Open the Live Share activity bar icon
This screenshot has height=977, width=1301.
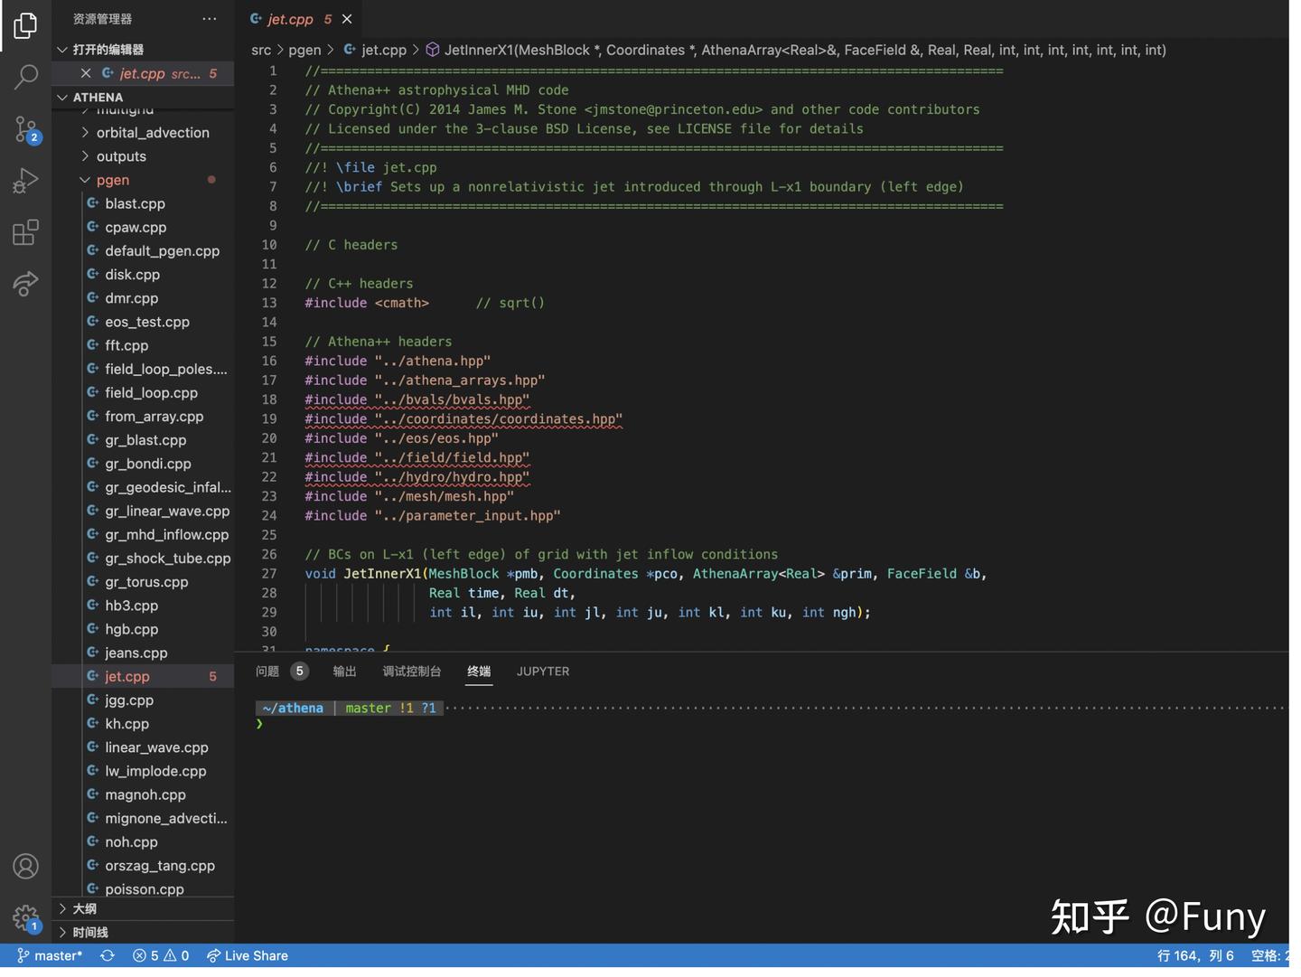(25, 284)
